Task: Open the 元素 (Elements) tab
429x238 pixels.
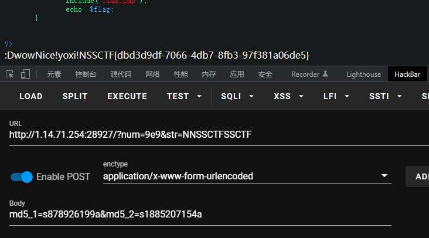Action: [54, 74]
